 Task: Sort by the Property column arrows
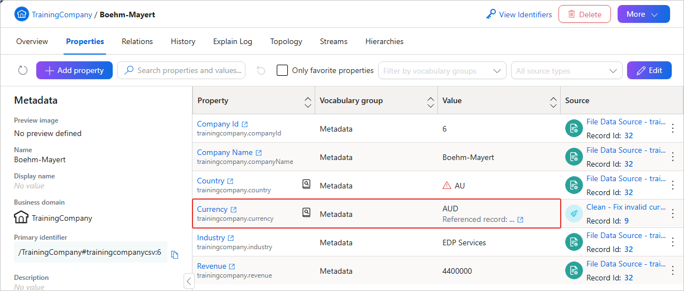coord(307,102)
